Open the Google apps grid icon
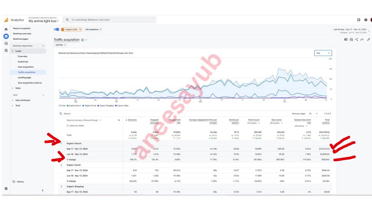This screenshot has height=209, width=372. pos(359,20)
